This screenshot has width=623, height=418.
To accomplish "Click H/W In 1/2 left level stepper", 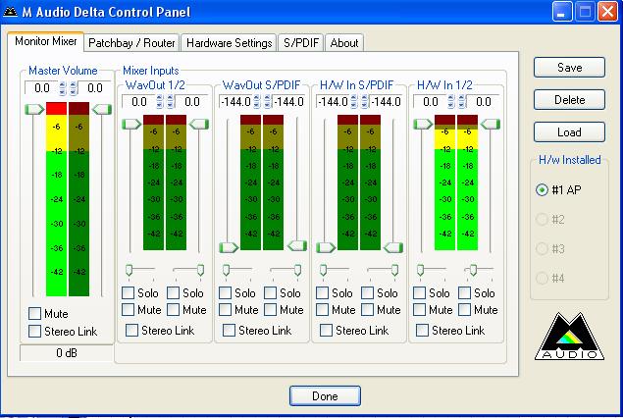I will coord(451,102).
